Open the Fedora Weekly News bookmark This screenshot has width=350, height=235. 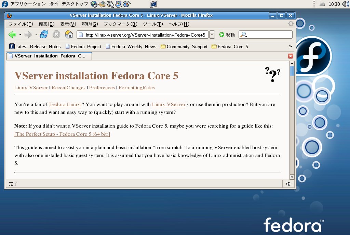coord(131,47)
